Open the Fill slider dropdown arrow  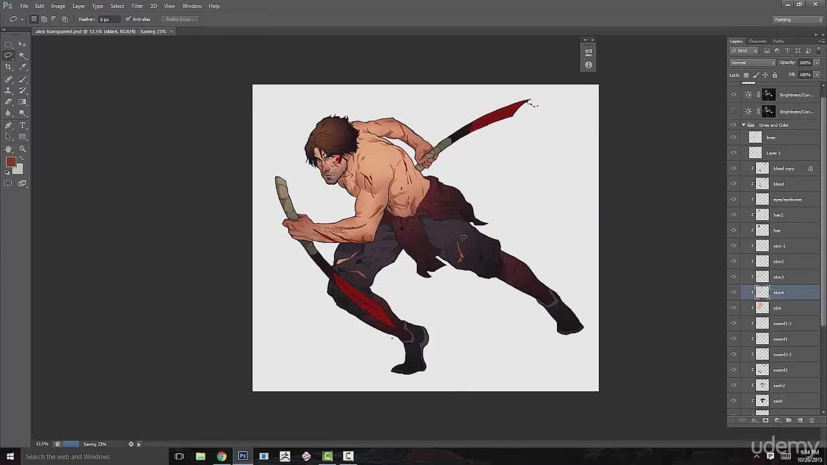817,74
